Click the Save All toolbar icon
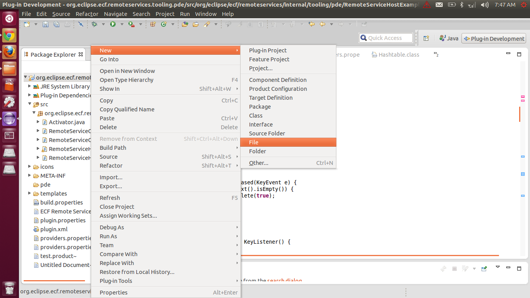530x298 pixels. (56, 24)
